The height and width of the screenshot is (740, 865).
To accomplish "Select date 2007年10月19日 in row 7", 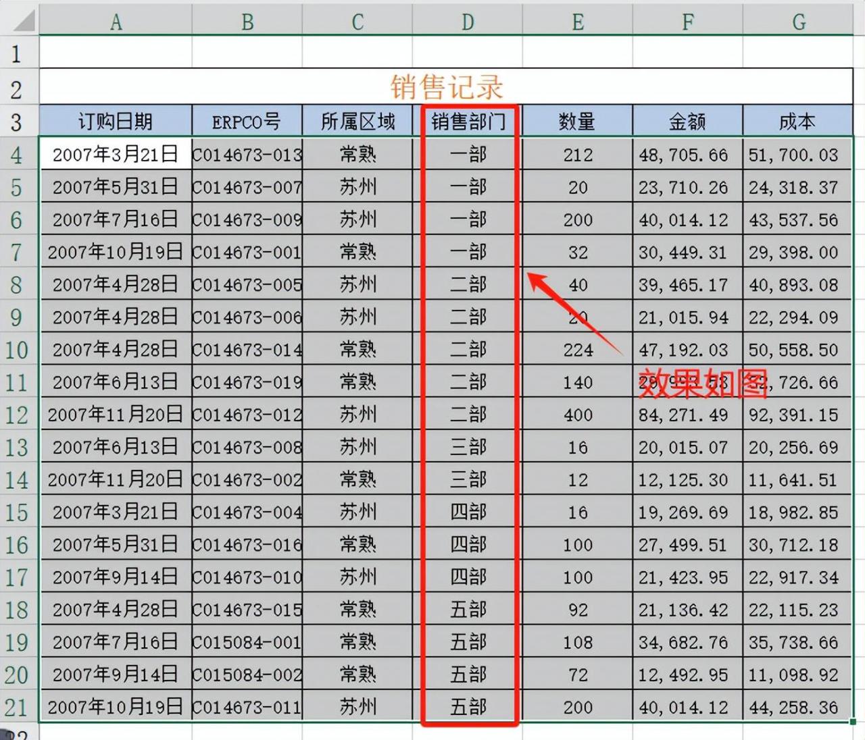I will click(116, 251).
